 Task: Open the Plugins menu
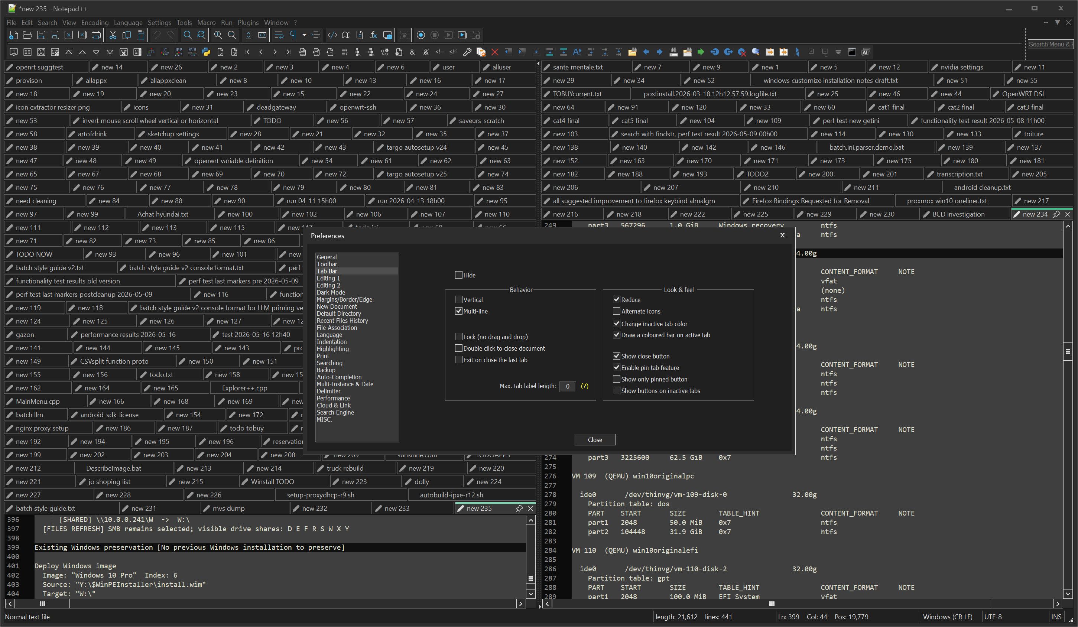pos(248,22)
